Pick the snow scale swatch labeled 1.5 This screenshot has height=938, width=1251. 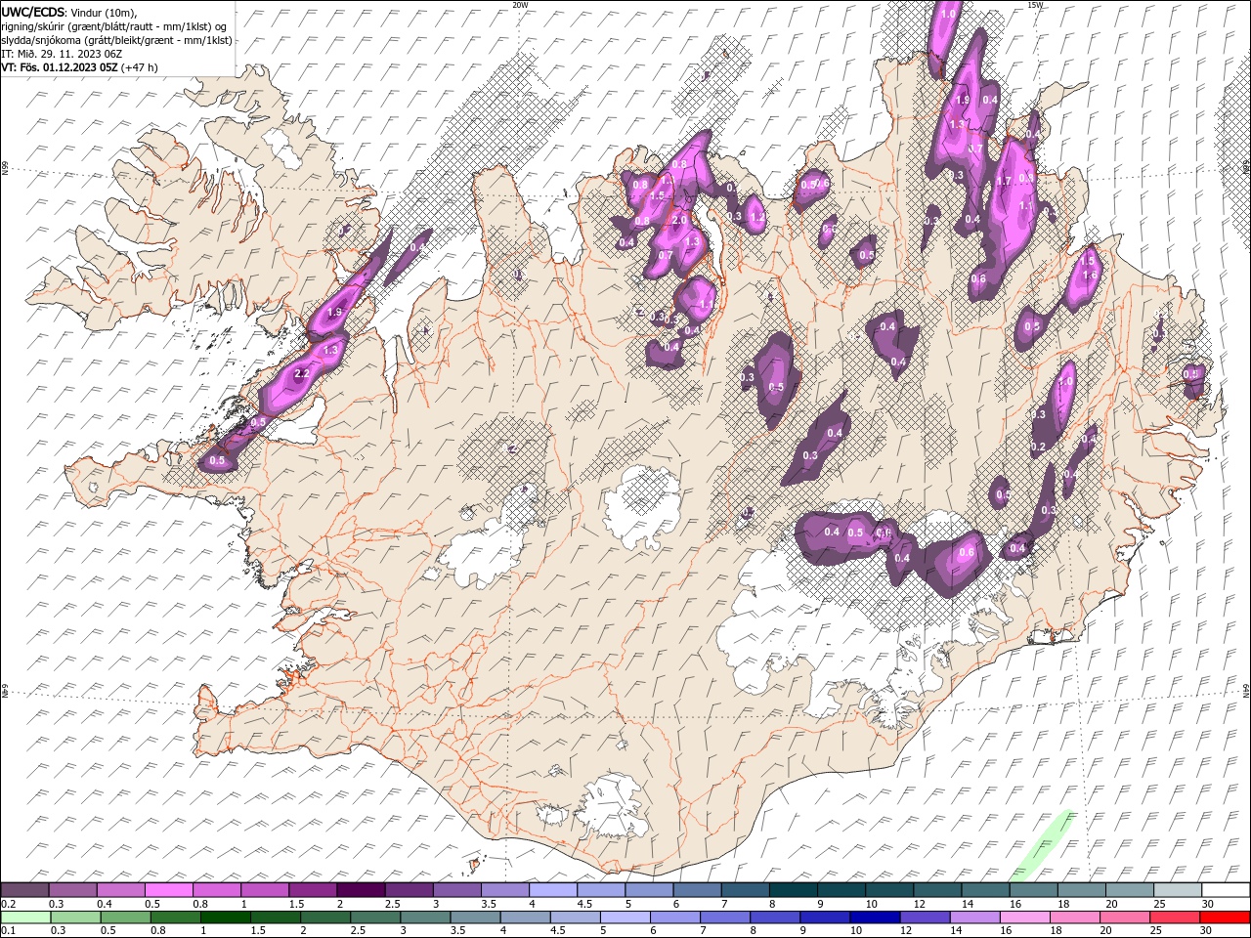pos(312,889)
